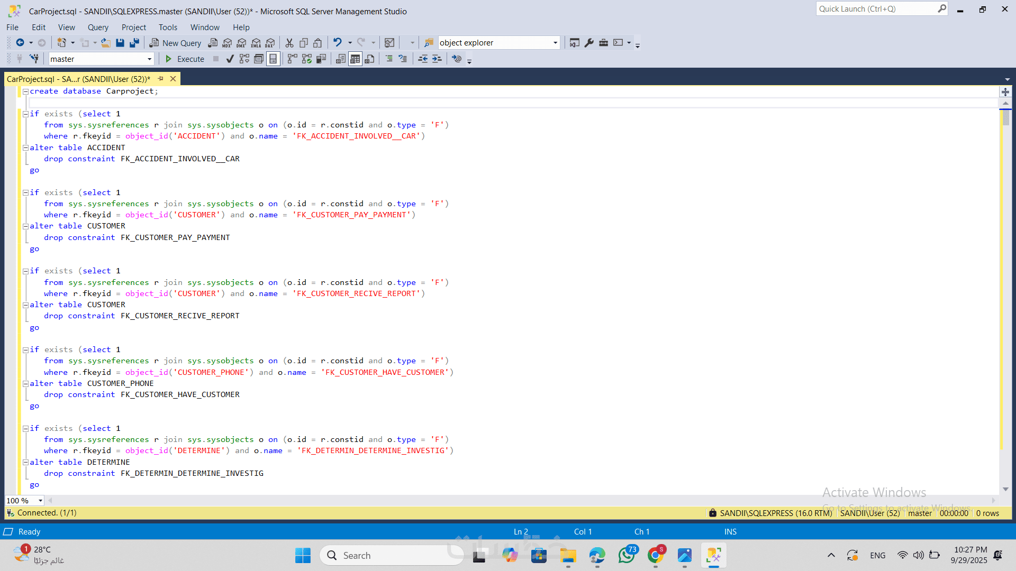
Task: Click the Undo arrow icon
Action: click(x=337, y=43)
